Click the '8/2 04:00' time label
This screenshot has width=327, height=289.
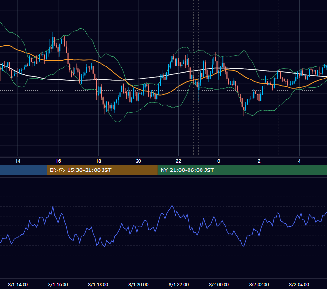[299, 284]
